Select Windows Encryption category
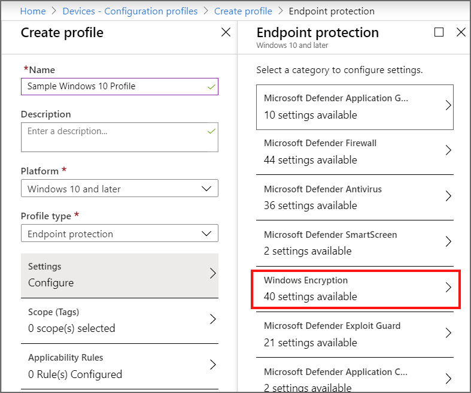The width and height of the screenshot is (471, 393). pyautogui.click(x=355, y=288)
